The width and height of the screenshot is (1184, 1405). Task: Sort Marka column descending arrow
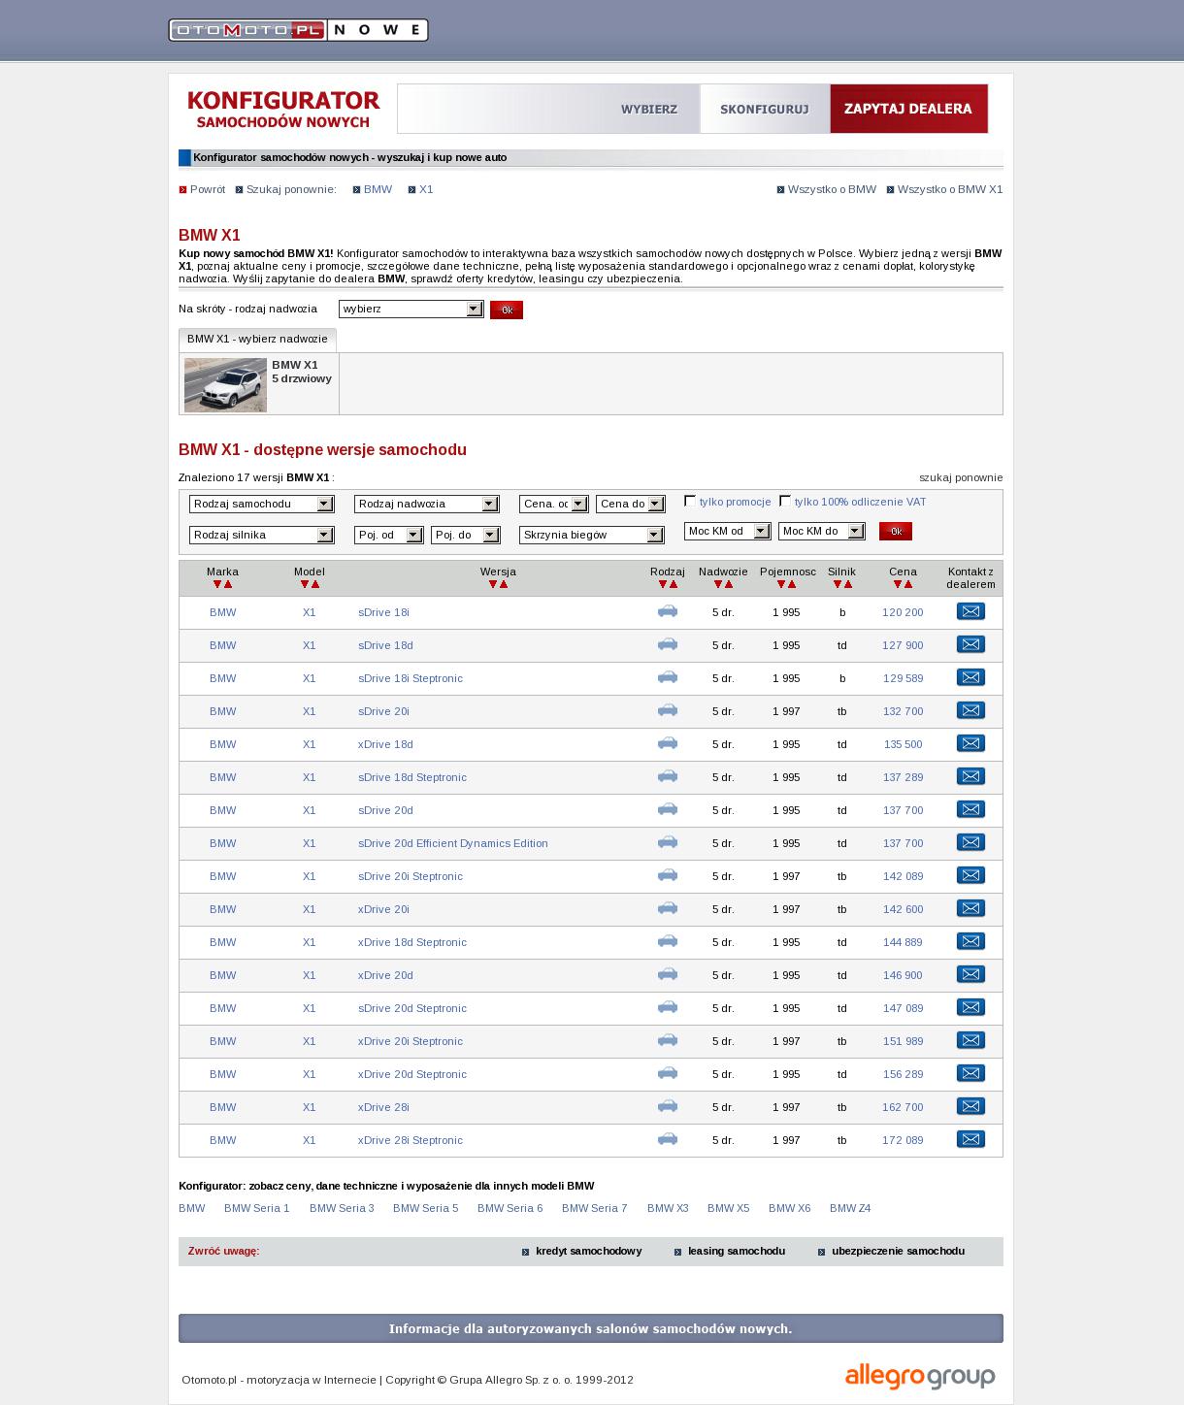coord(217,584)
